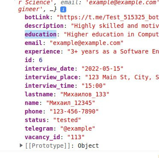Click the '3+ years as a Software' value
Image resolution: width=159 pixels, height=158 pixels.
pyautogui.click(x=113, y=51)
